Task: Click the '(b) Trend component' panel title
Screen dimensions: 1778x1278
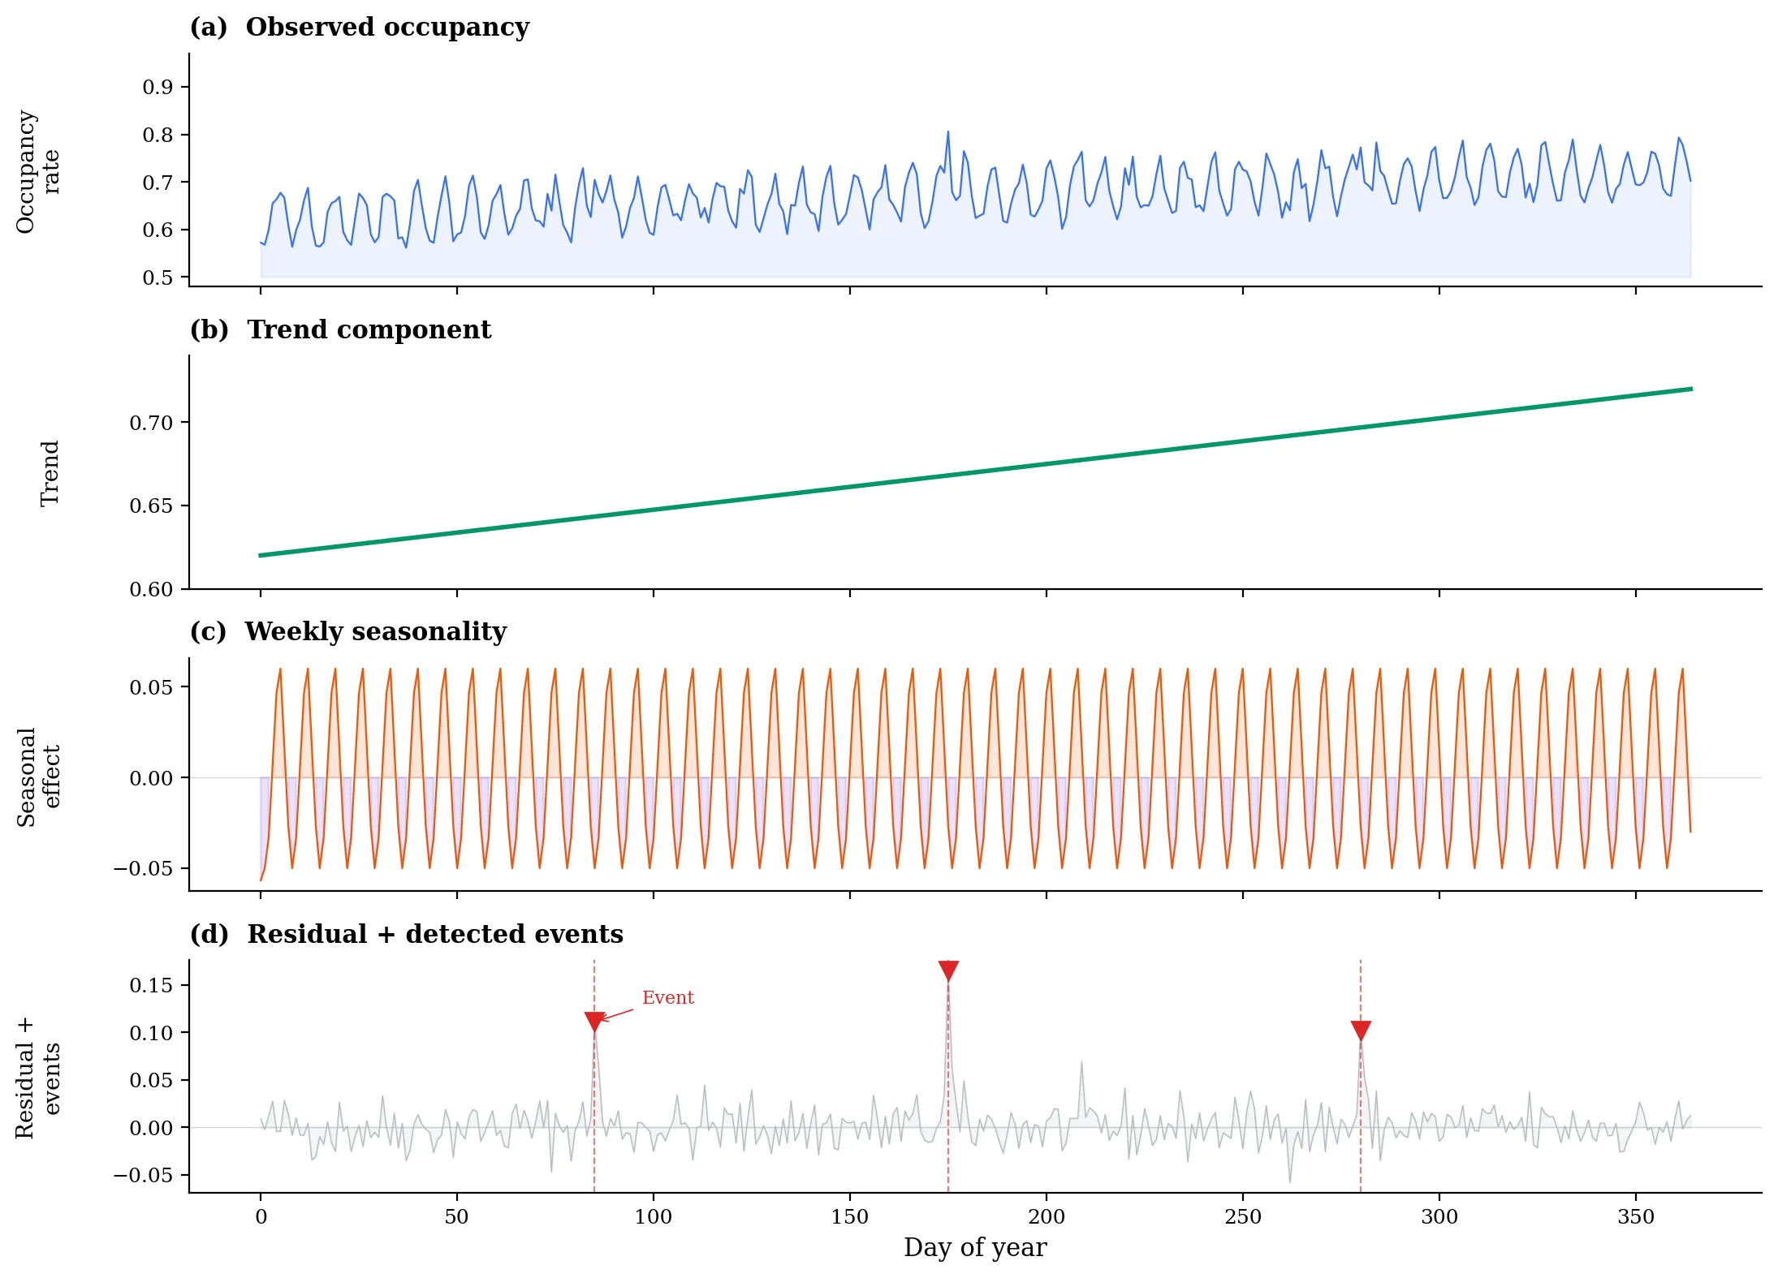Action: click(341, 329)
